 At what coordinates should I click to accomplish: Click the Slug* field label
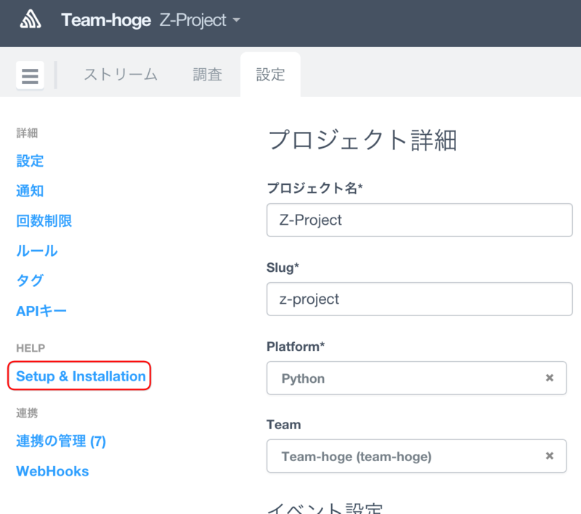pos(283,268)
